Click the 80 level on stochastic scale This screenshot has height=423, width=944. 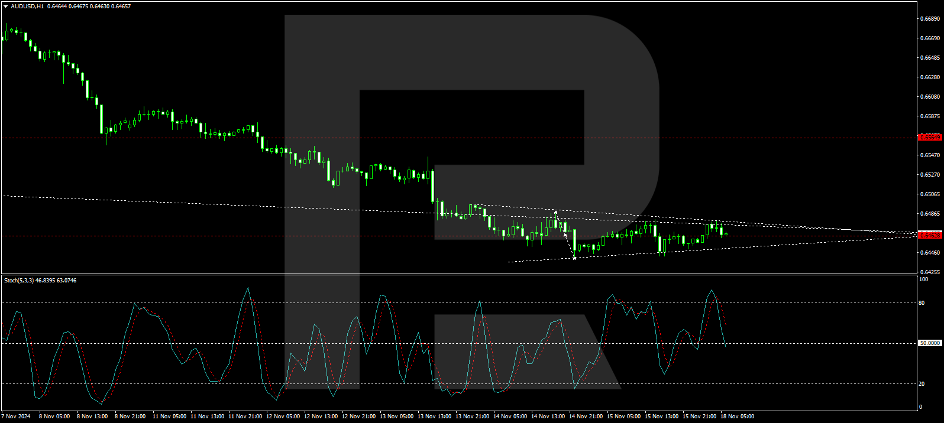coord(922,303)
